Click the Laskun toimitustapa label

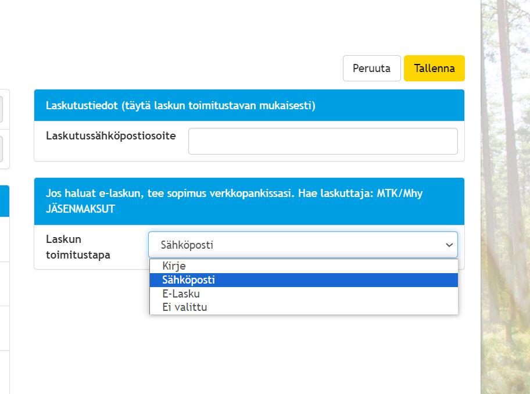[x=78, y=247]
